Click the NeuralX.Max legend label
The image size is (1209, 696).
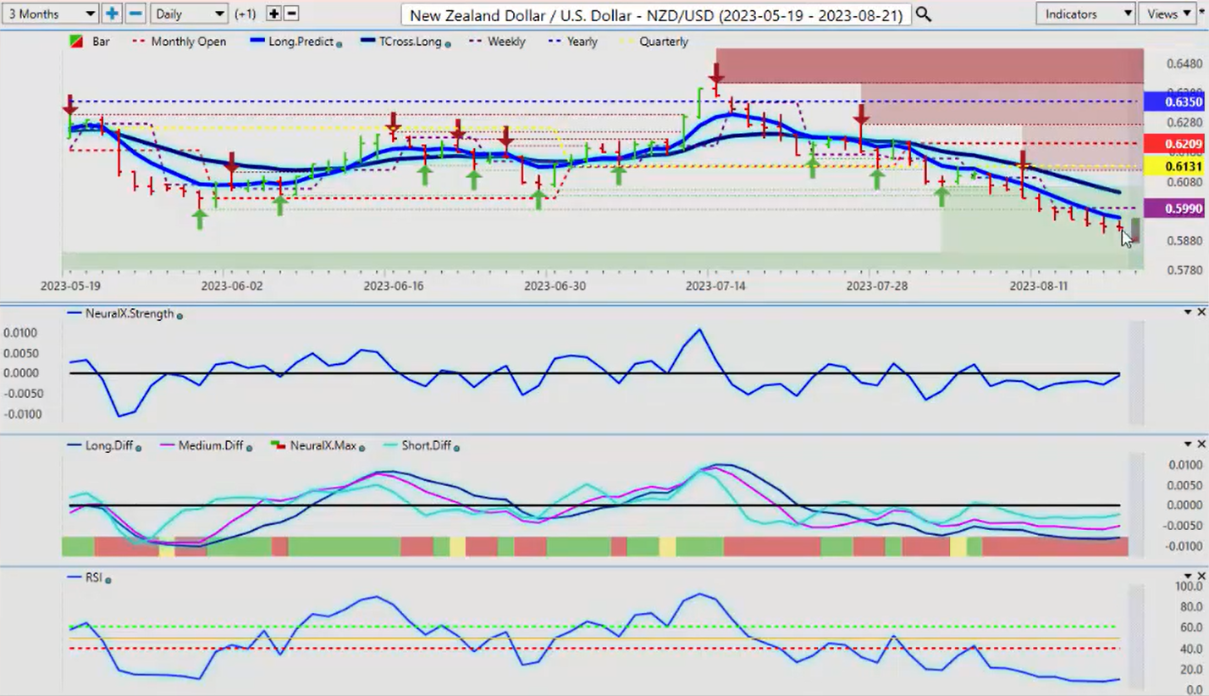click(324, 445)
